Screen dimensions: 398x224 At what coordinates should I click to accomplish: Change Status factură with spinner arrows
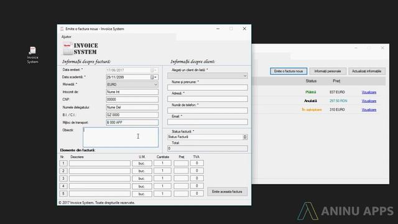pos(245,137)
